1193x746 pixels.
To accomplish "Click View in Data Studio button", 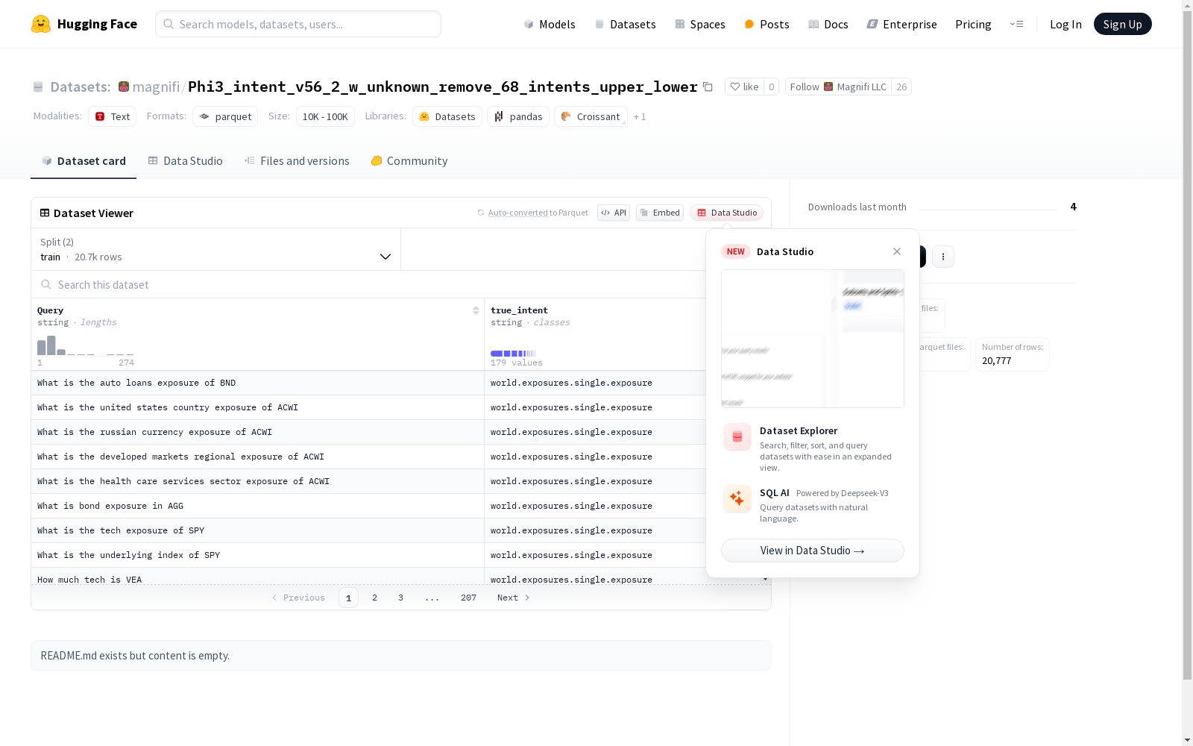I will (x=813, y=551).
